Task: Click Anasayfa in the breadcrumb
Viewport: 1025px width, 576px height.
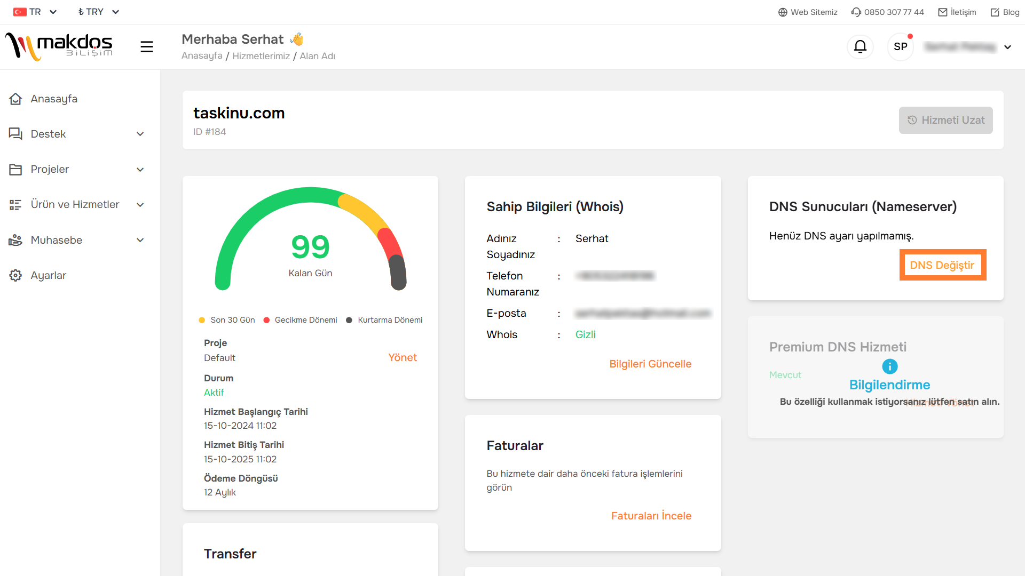Action: click(x=202, y=55)
